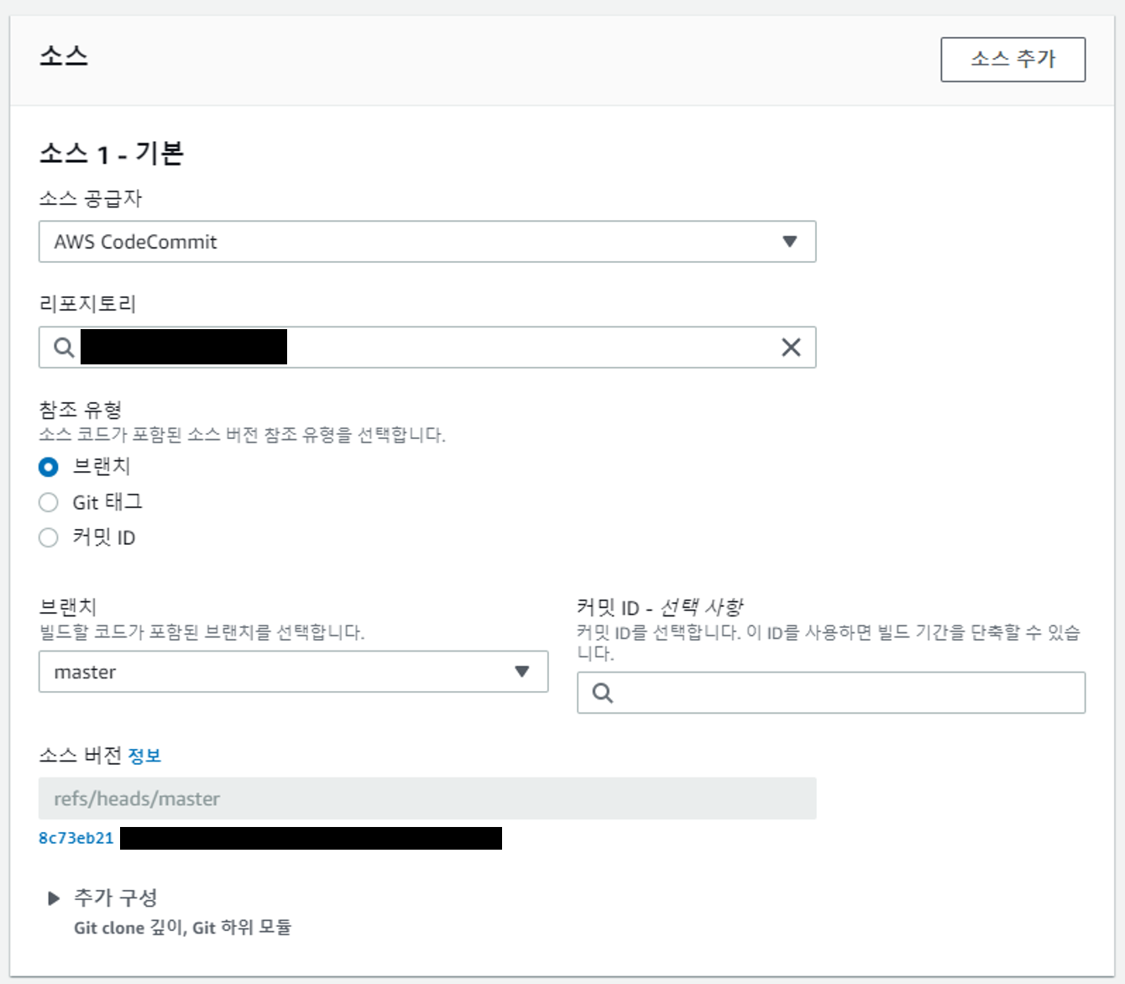The width and height of the screenshot is (1125, 984).
Task: Select the Git 태그 radio button
Action: (x=48, y=502)
